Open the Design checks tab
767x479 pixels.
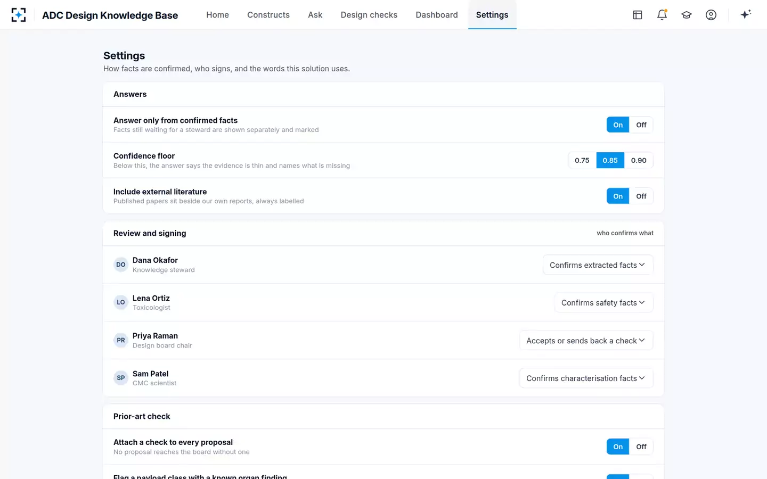369,15
